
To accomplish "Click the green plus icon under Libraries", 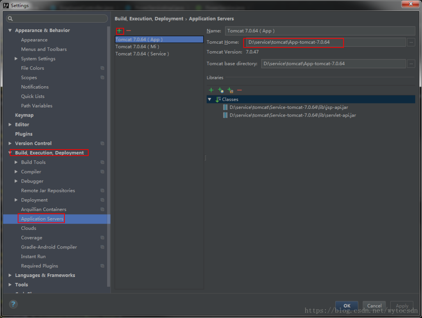I will click(x=211, y=90).
